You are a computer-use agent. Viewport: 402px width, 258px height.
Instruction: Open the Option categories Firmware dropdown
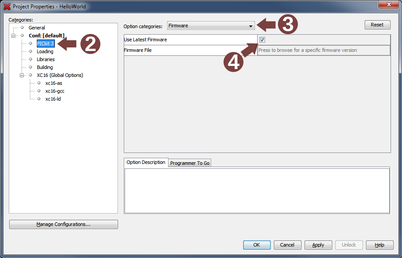(x=211, y=26)
